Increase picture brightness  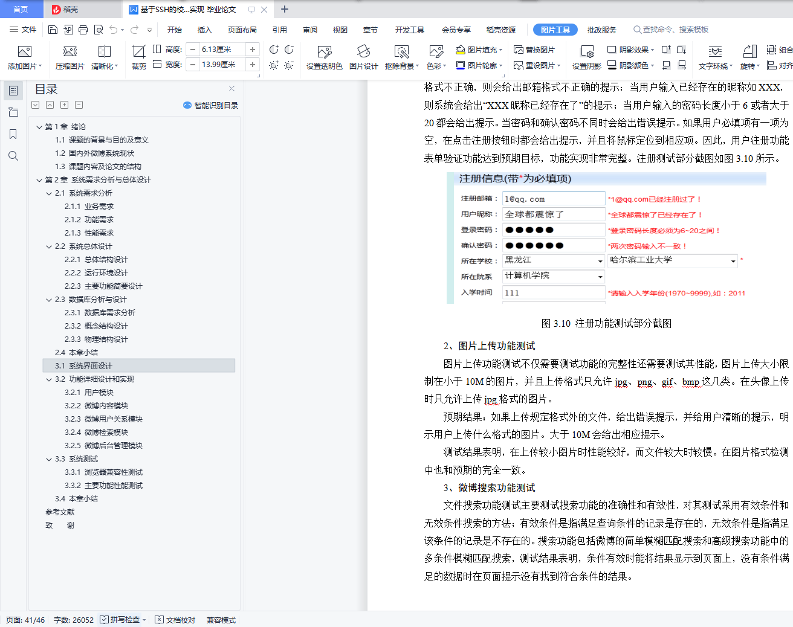274,65
